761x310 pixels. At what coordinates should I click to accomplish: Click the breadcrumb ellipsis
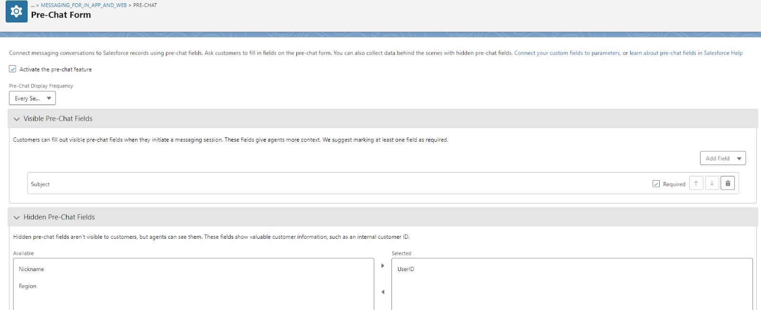33,5
